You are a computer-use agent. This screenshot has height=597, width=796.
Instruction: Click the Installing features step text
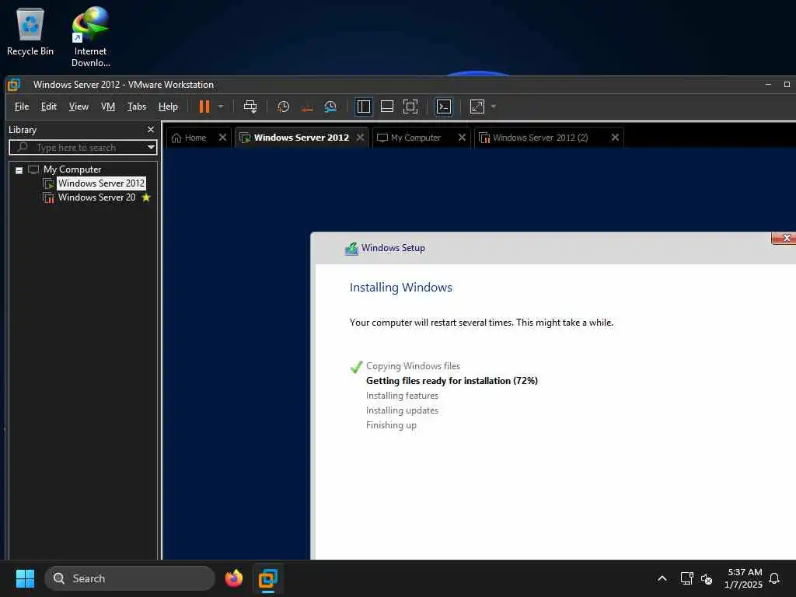[402, 396]
